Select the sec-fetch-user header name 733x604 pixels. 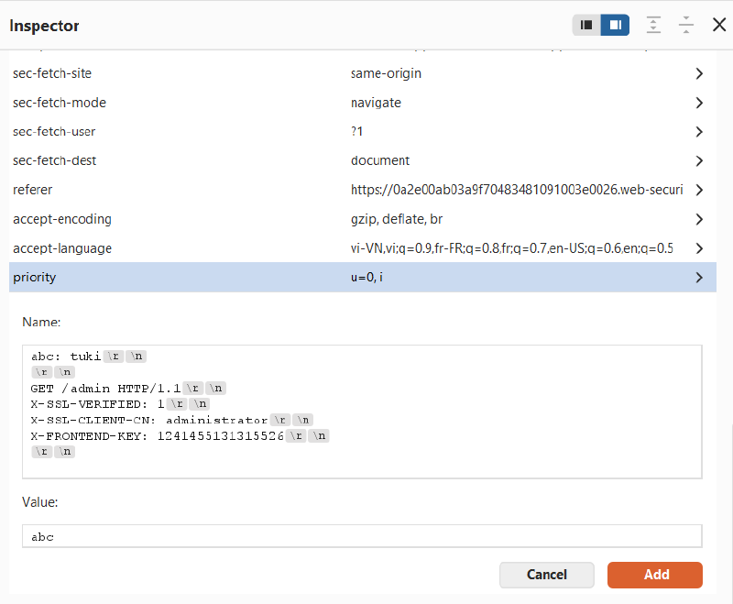click(54, 132)
